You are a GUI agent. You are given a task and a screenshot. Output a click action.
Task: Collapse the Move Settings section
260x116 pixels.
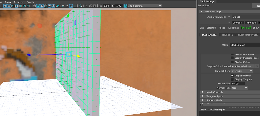click(201, 11)
